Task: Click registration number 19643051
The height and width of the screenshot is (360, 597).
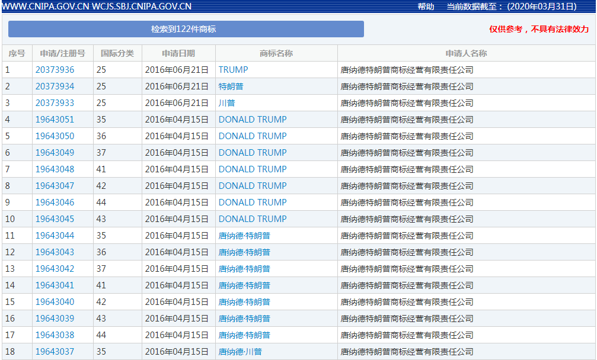Action: click(55, 120)
